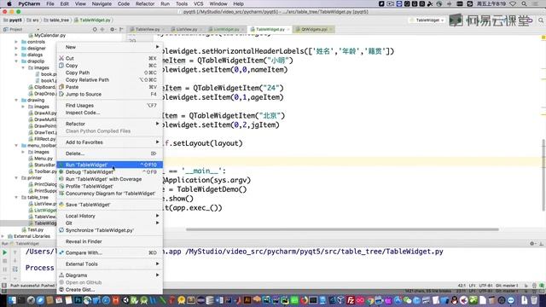546x307 pixels.
Task: Click the up arrow in Run panel
Action: click(x=15, y=252)
